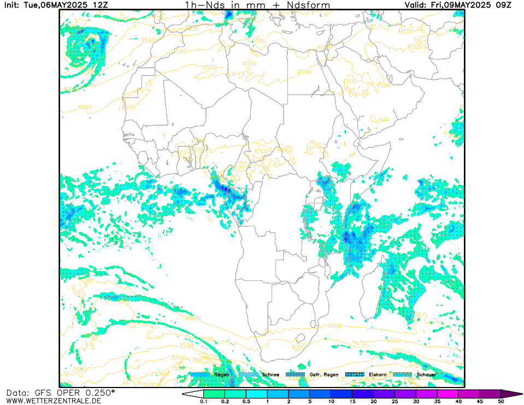Viewport: 524px width, 405px height.
Task: Click the '0.1' color scale tick label
Action: [x=203, y=401]
